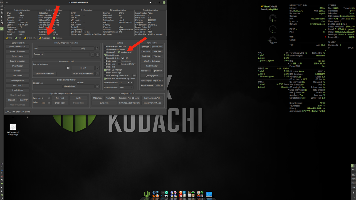
Task: Select the Panic room tab
Action: [44, 38]
